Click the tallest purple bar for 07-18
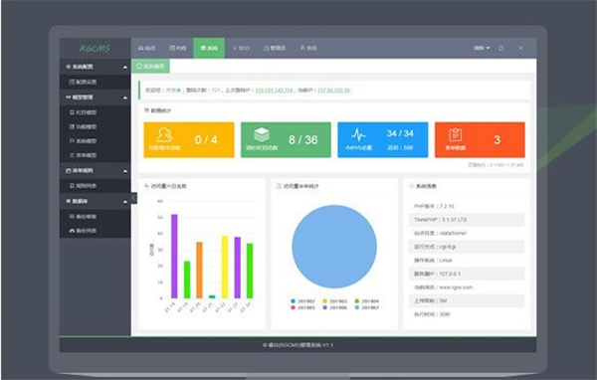 coord(174,257)
